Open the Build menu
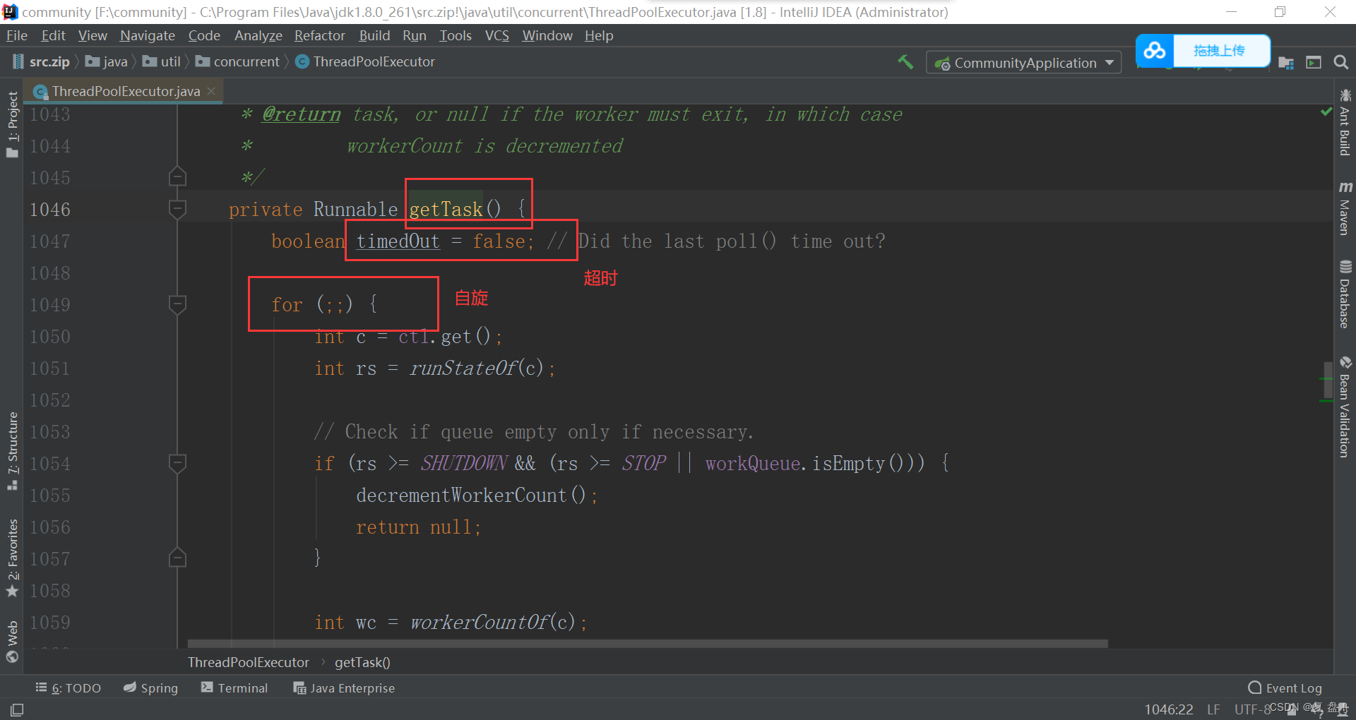Screen dimensions: 1356x720 (374, 35)
